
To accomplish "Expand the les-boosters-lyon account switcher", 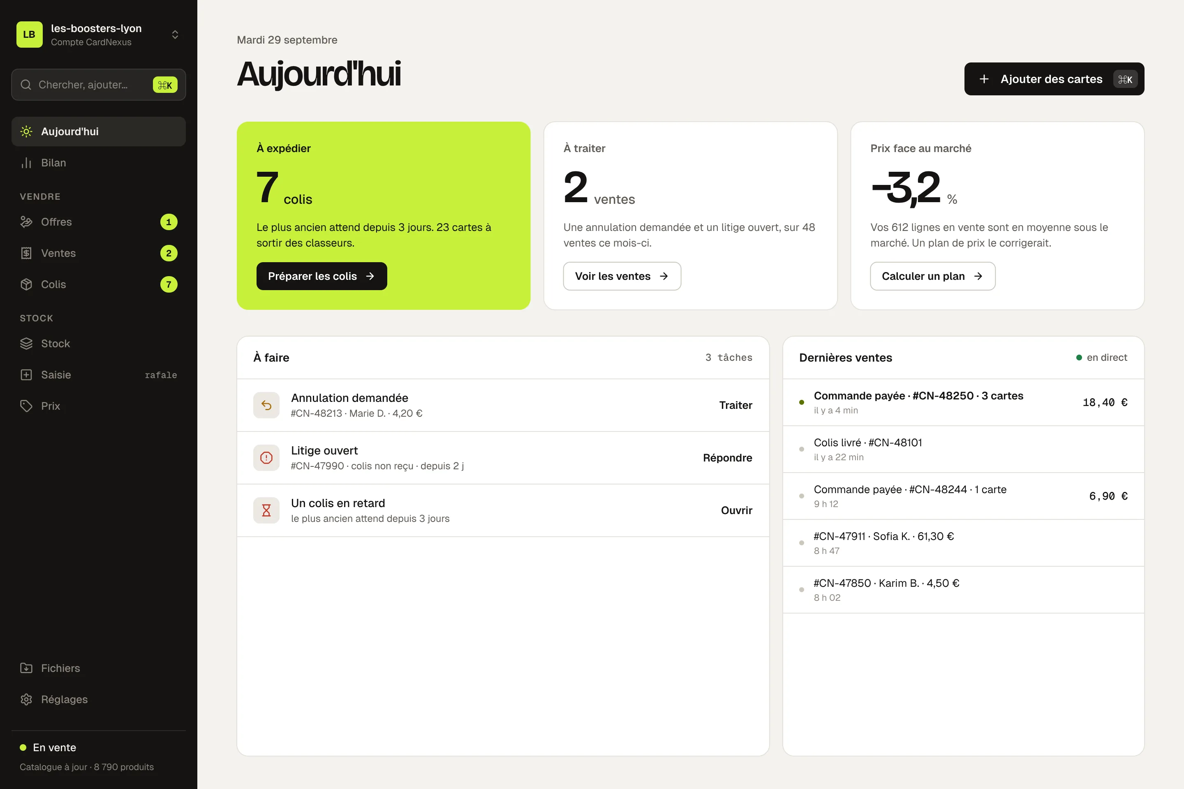I will (175, 34).
